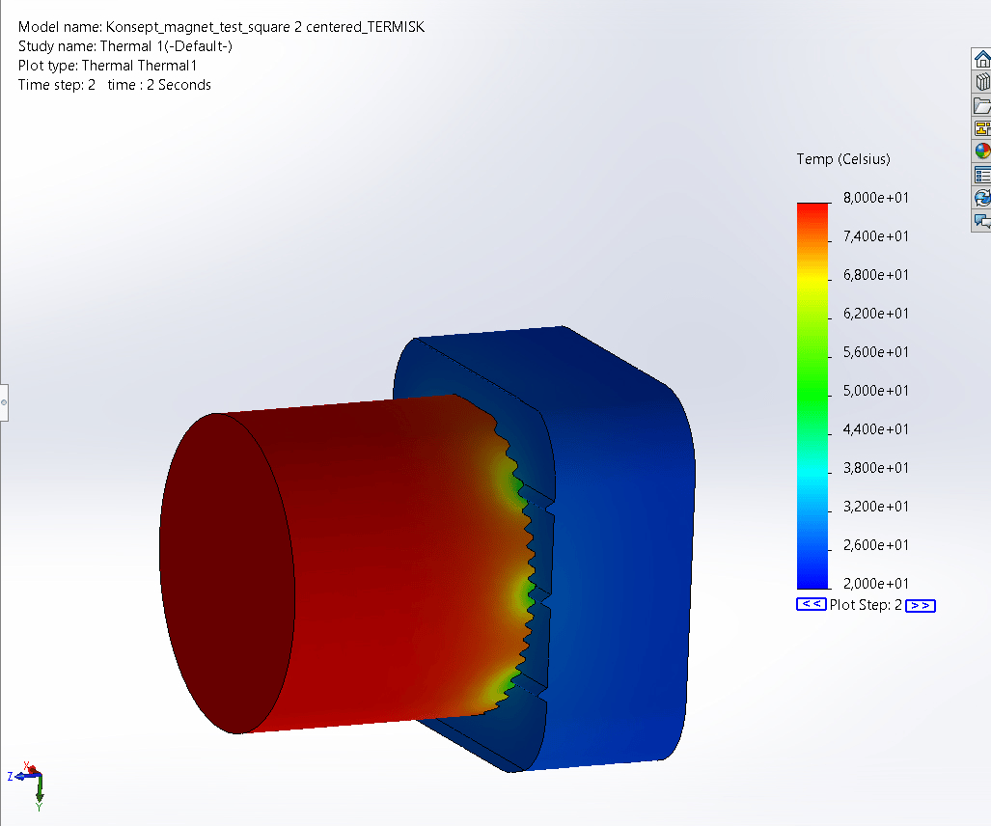991x826 pixels.
Task: Select the dark red circular cylinder face
Action: [x=228, y=574]
